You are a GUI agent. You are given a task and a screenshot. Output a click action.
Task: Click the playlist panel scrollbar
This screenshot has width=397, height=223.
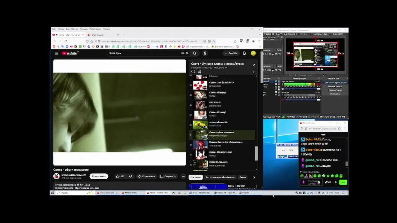[256, 153]
